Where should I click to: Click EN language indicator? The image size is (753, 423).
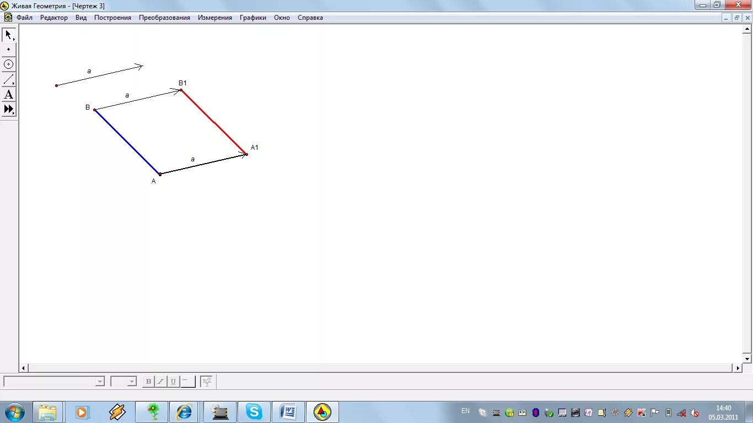tap(466, 411)
